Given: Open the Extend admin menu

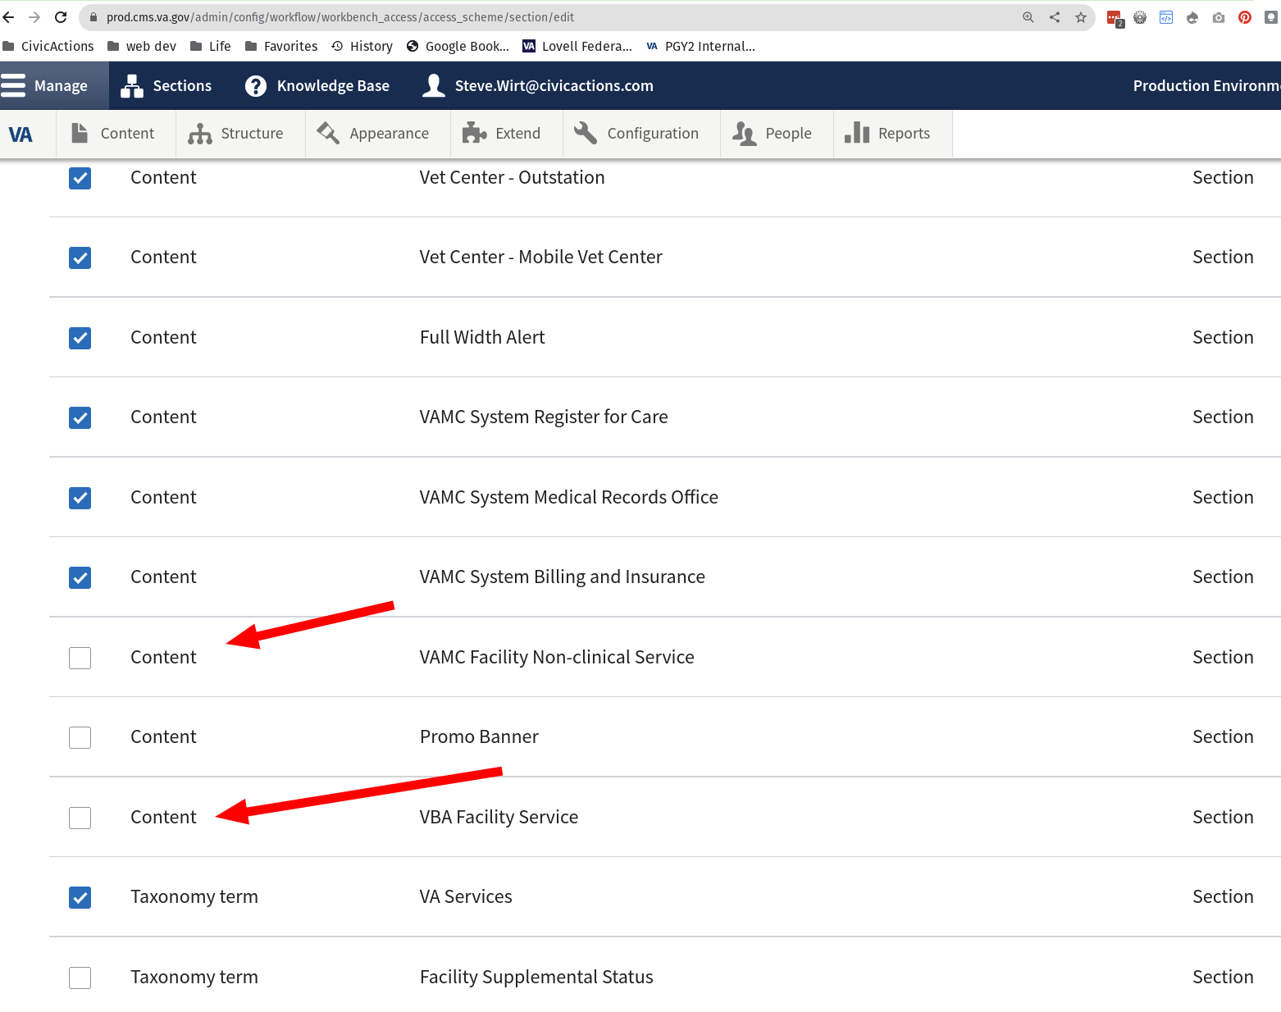Looking at the screenshot, I should [x=506, y=133].
